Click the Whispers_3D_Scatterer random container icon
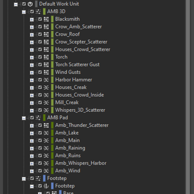 tap(46, 110)
